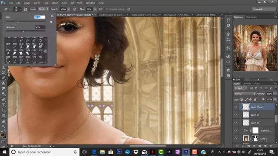Adjust the Navigator zoom slider
The width and height of the screenshot is (278, 156).
[258, 80]
